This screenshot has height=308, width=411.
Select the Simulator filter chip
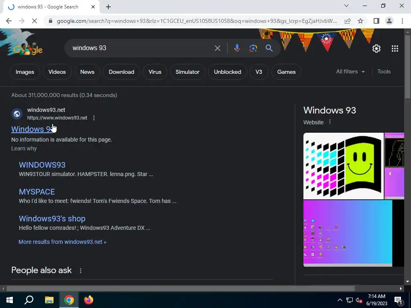187,72
